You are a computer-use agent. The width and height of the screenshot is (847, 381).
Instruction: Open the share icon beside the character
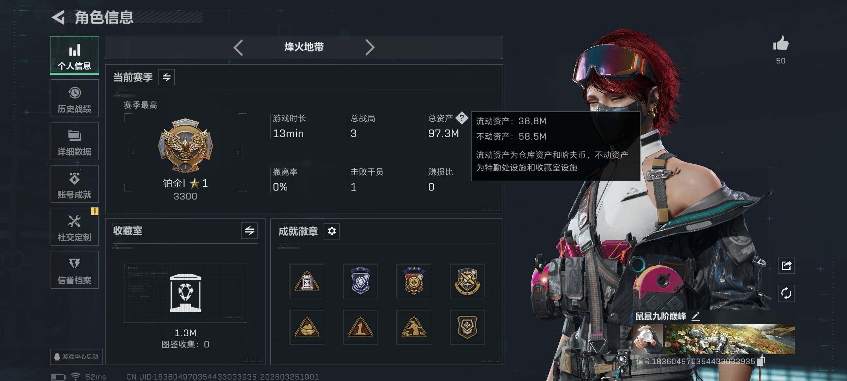pos(786,265)
